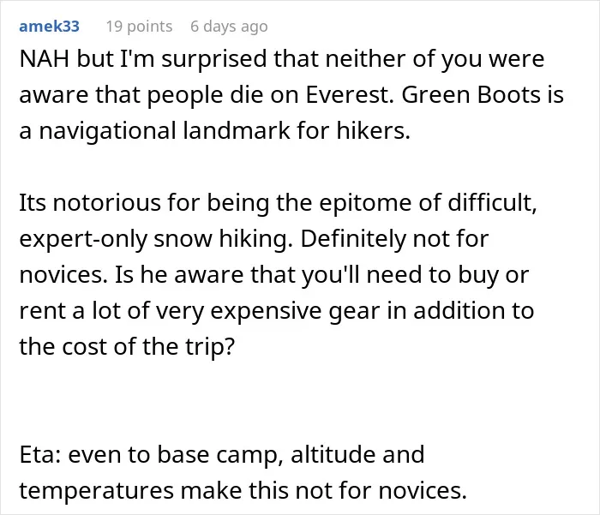The width and height of the screenshot is (600, 515).
Task: Open the "6 days ago" timestamp permalink
Action: tap(229, 27)
